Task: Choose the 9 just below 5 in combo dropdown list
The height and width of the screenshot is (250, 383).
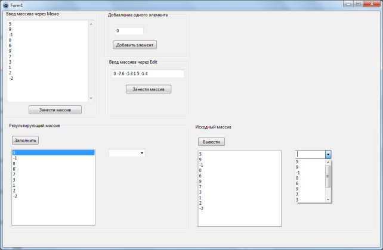Action: coord(310,167)
